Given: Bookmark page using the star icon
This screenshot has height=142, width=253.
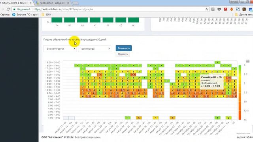Looking at the screenshot, I should [x=206, y=9].
